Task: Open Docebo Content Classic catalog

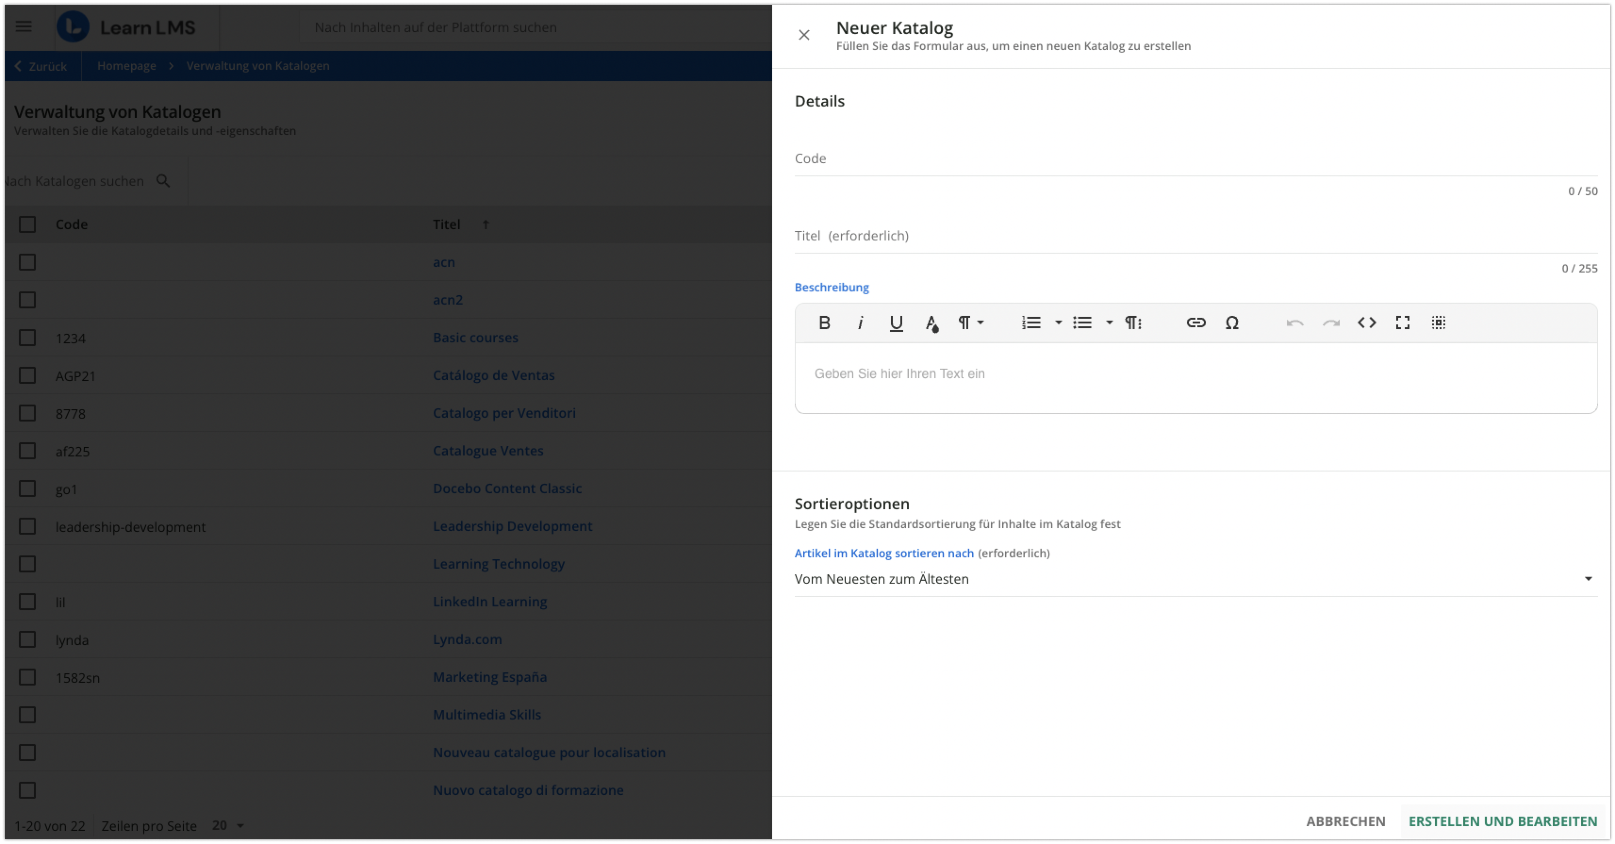Action: click(507, 488)
